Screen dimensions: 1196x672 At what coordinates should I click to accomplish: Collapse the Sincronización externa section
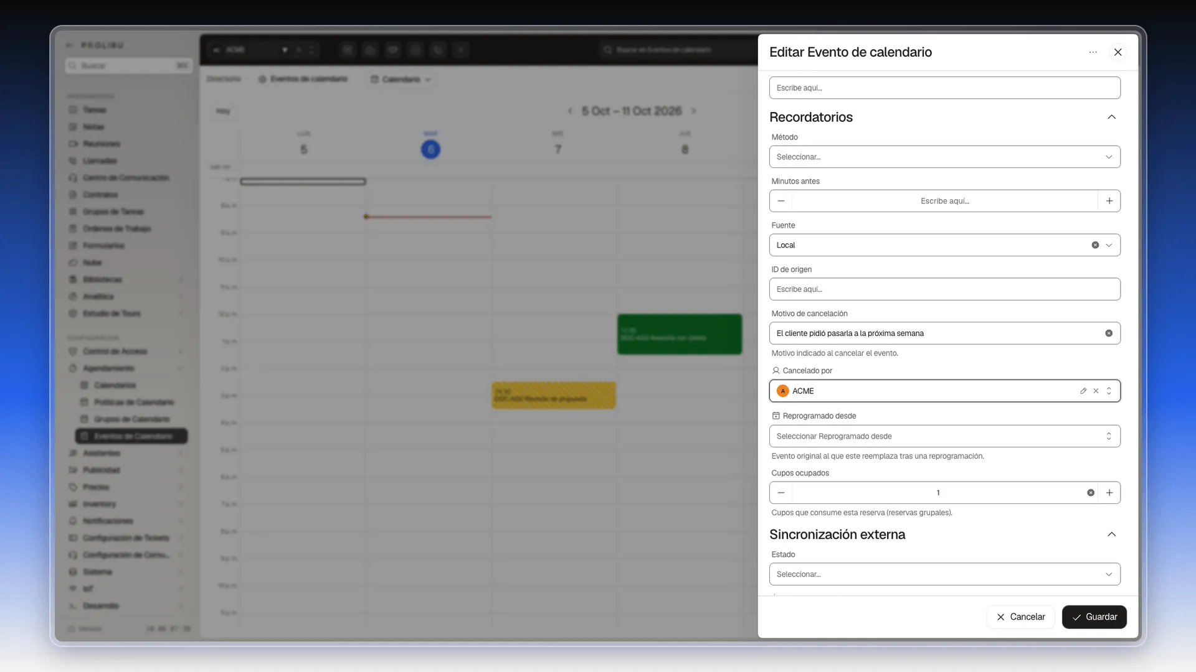coord(1111,534)
